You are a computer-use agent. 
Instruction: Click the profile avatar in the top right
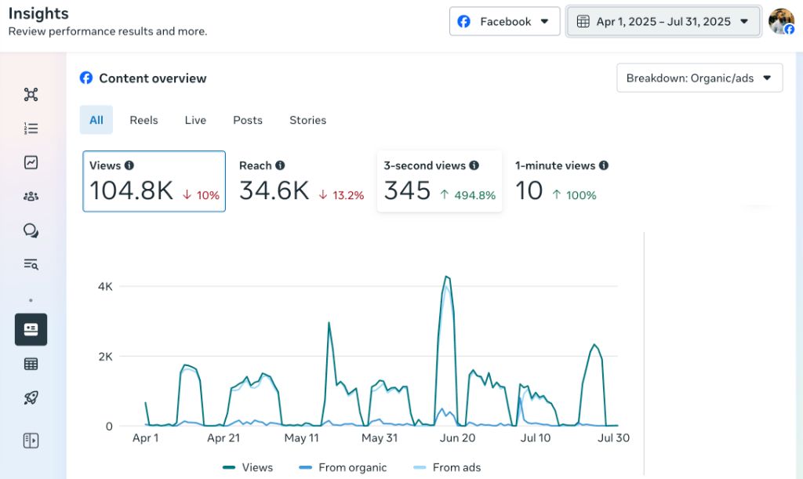[781, 21]
